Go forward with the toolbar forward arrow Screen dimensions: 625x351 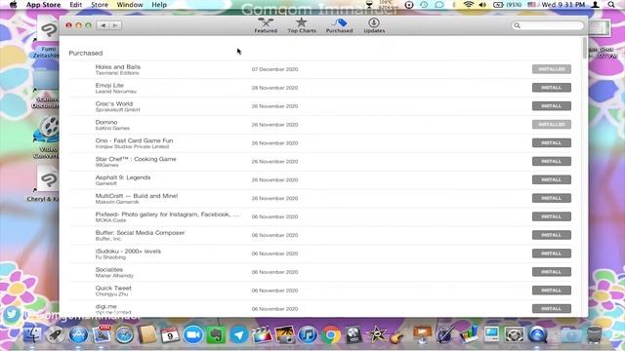tap(115, 25)
